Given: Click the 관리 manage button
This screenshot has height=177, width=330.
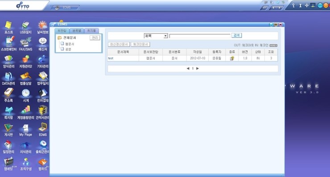Looking at the screenshot, I should click(x=95, y=37).
